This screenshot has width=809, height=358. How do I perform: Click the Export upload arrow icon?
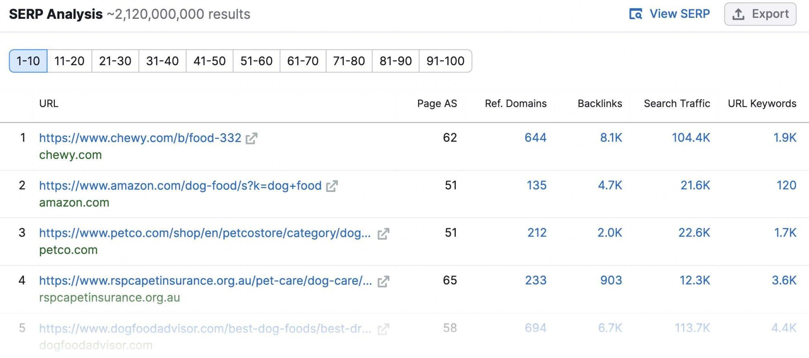[x=738, y=14]
